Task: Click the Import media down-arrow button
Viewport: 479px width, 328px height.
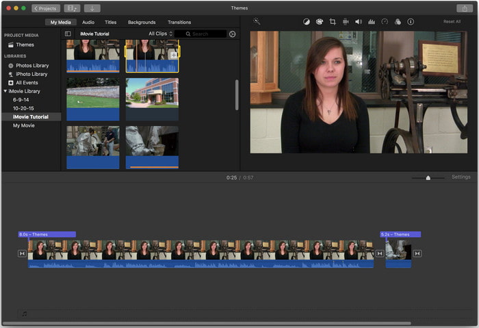Action: [92, 8]
